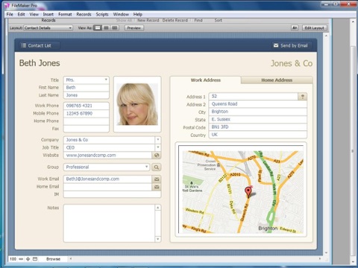The image size is (358, 268).
Task: Open the Records menu
Action: pos(84,14)
